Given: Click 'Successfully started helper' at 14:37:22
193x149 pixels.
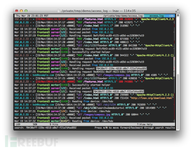Looking at the screenshot, I should [x=91, y=52].
